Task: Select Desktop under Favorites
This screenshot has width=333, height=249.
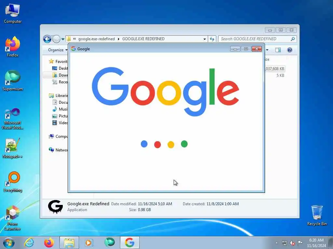Action: coord(60,68)
